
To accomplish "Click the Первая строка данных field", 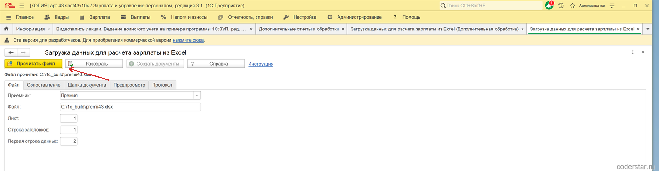I will pyautogui.click(x=69, y=141).
